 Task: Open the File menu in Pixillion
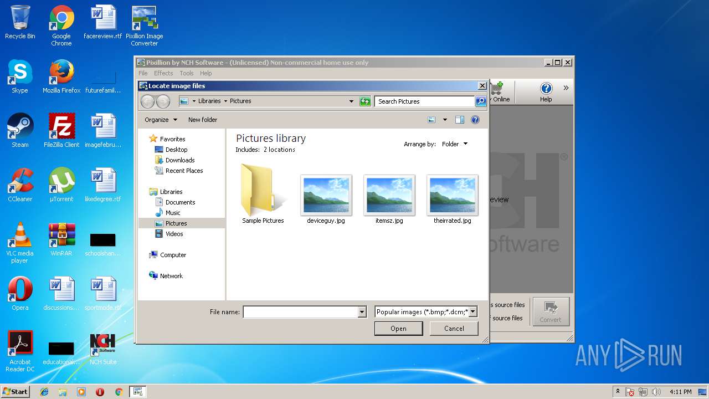pyautogui.click(x=143, y=73)
